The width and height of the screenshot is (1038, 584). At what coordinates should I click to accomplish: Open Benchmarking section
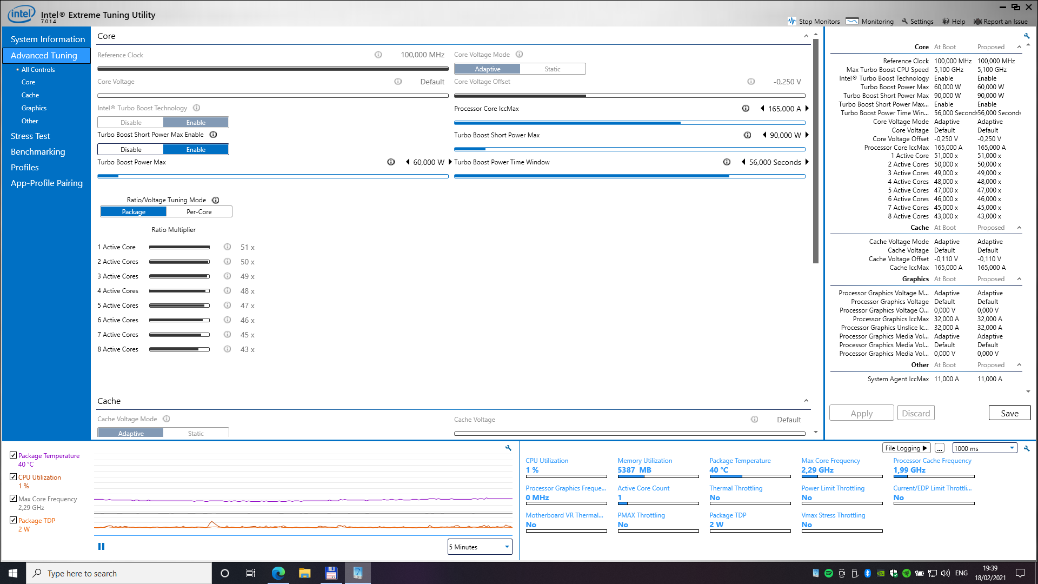click(x=38, y=152)
